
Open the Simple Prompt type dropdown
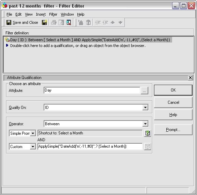(x=33, y=133)
